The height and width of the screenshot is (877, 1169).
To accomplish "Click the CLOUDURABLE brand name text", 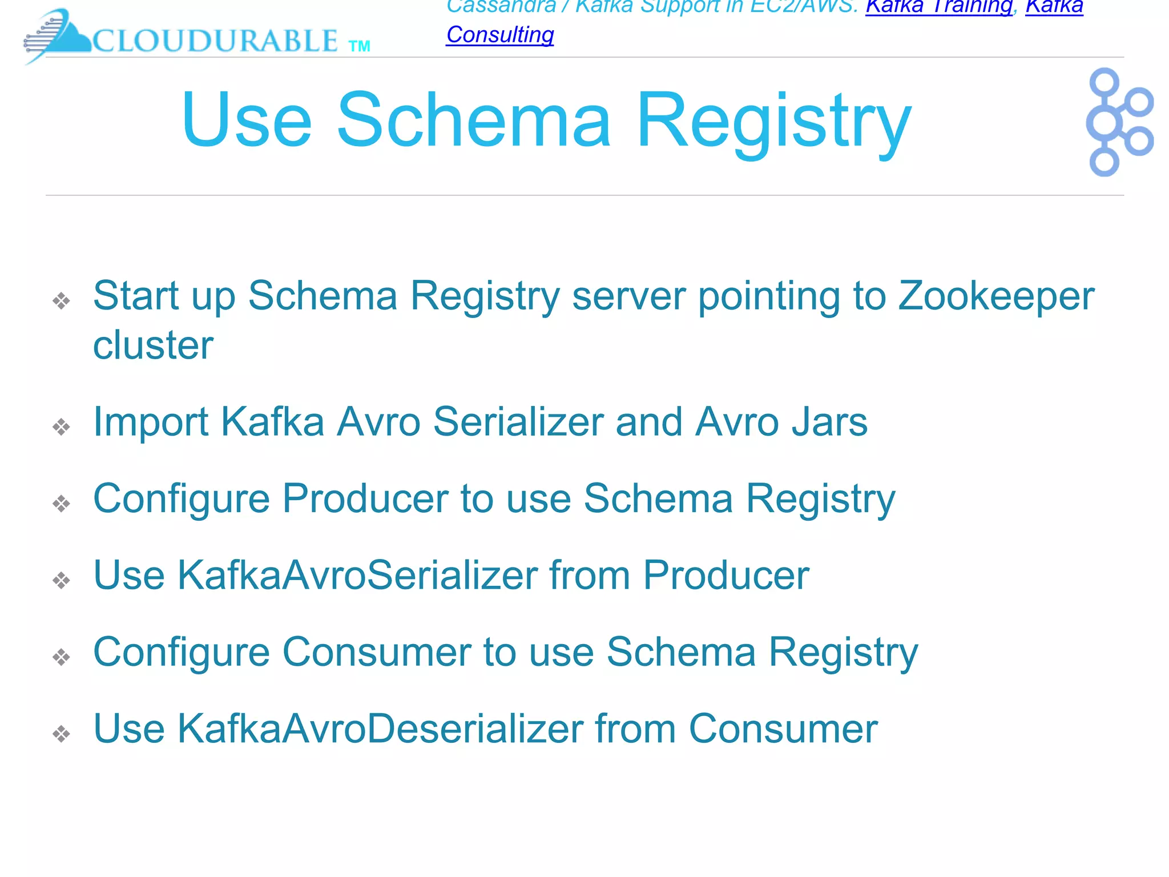I will coord(215,41).
